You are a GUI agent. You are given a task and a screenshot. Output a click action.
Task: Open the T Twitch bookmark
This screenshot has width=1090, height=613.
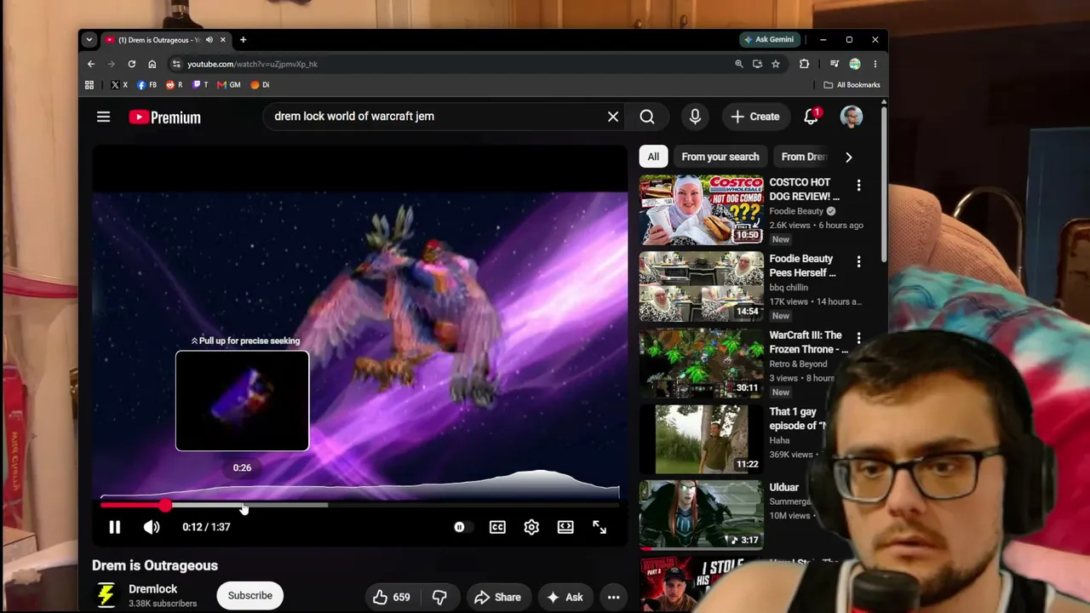tap(201, 85)
